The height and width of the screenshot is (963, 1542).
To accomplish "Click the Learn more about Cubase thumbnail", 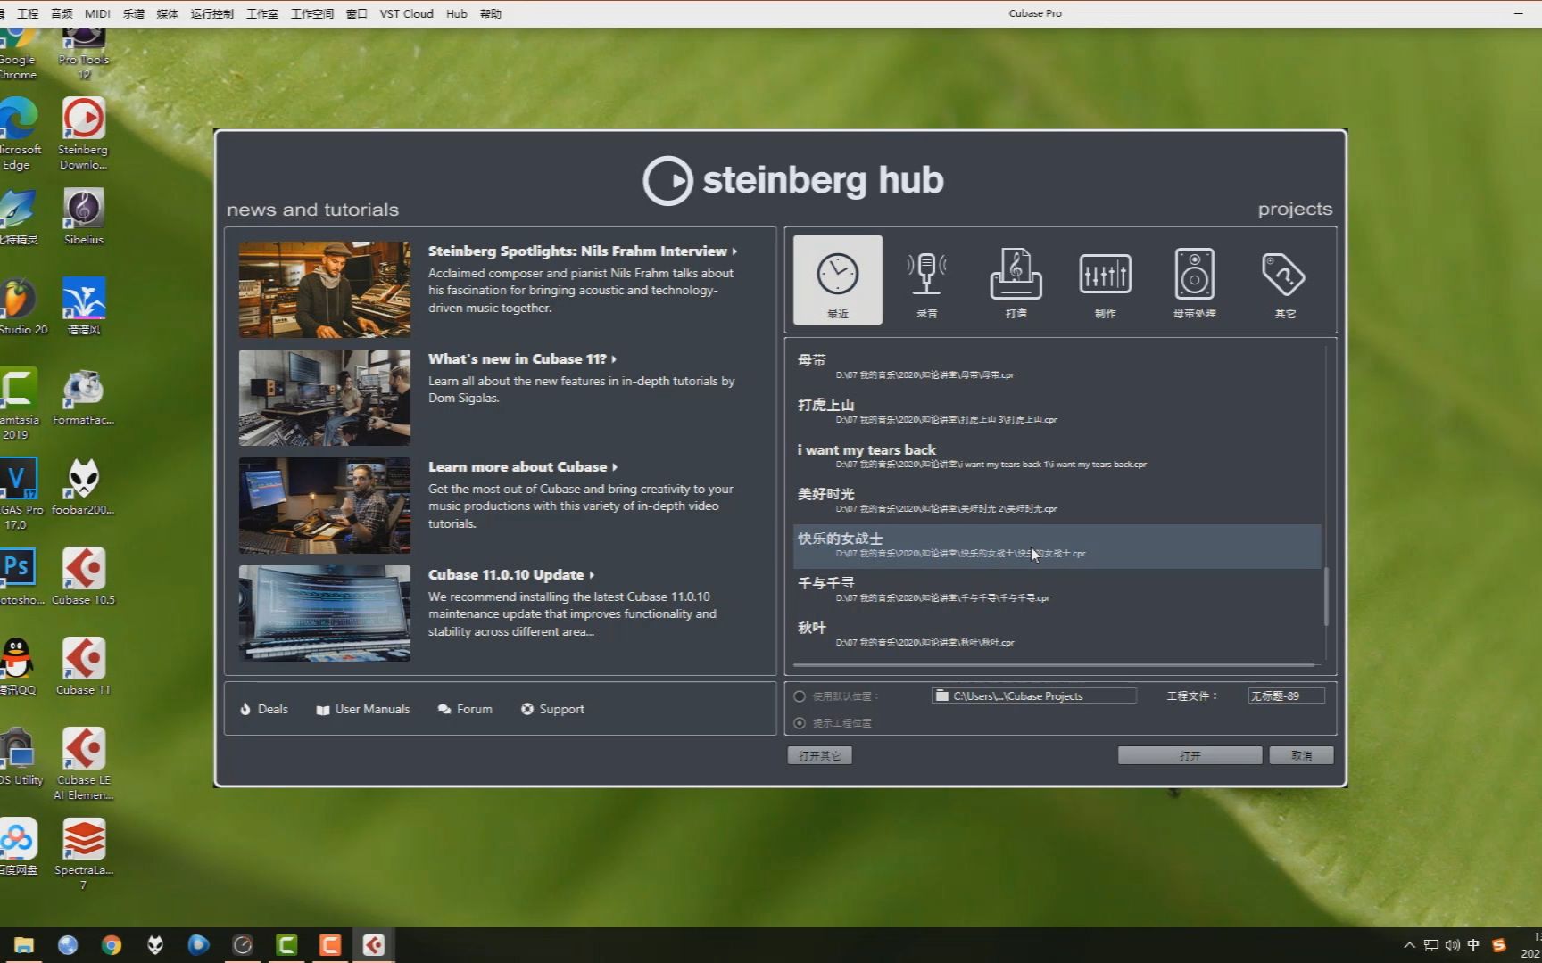I will point(325,506).
